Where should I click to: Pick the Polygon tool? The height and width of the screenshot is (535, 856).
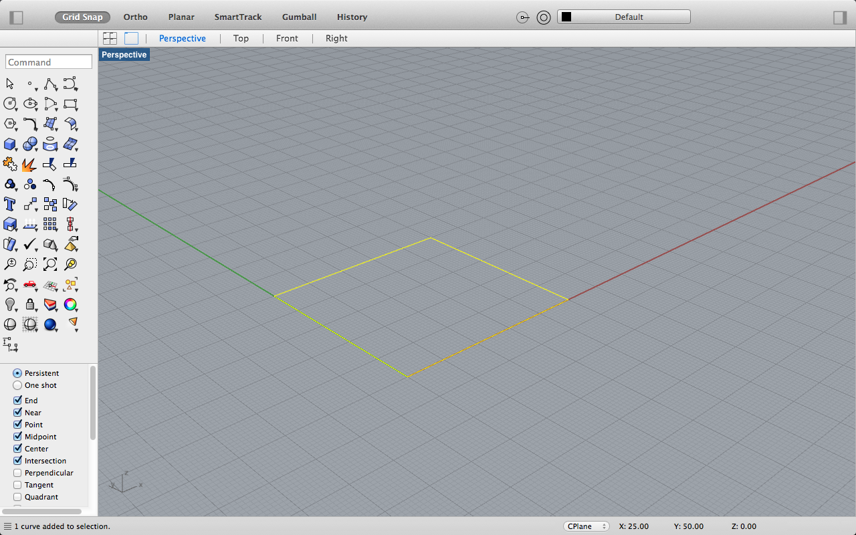click(x=10, y=124)
